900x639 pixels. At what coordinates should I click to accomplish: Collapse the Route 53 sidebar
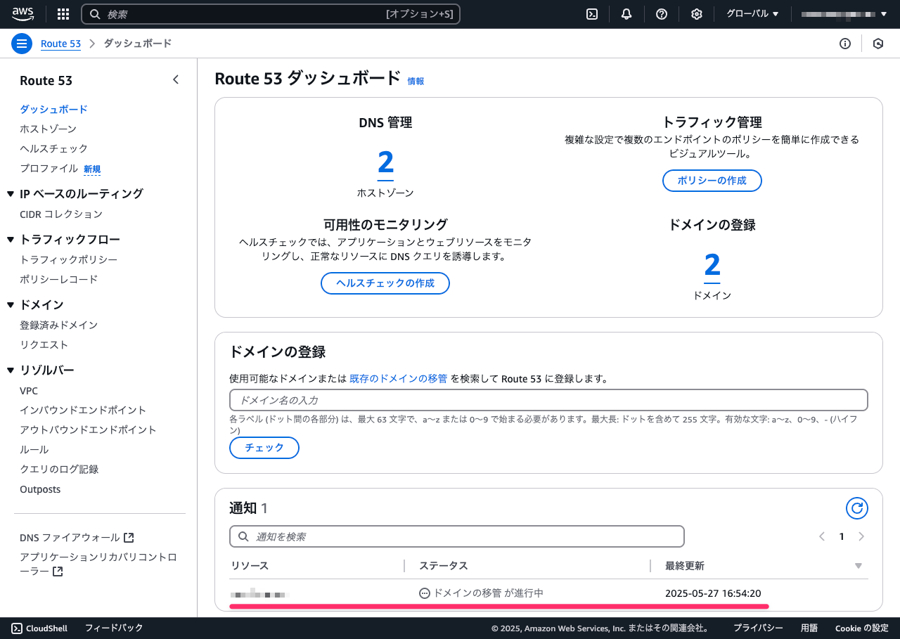click(x=176, y=80)
